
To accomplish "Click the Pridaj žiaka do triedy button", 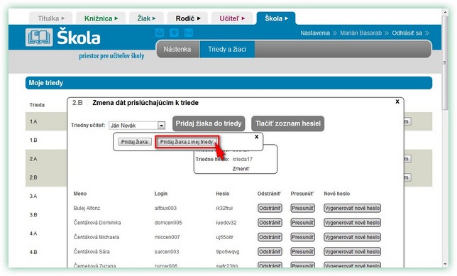I will pyautogui.click(x=209, y=123).
